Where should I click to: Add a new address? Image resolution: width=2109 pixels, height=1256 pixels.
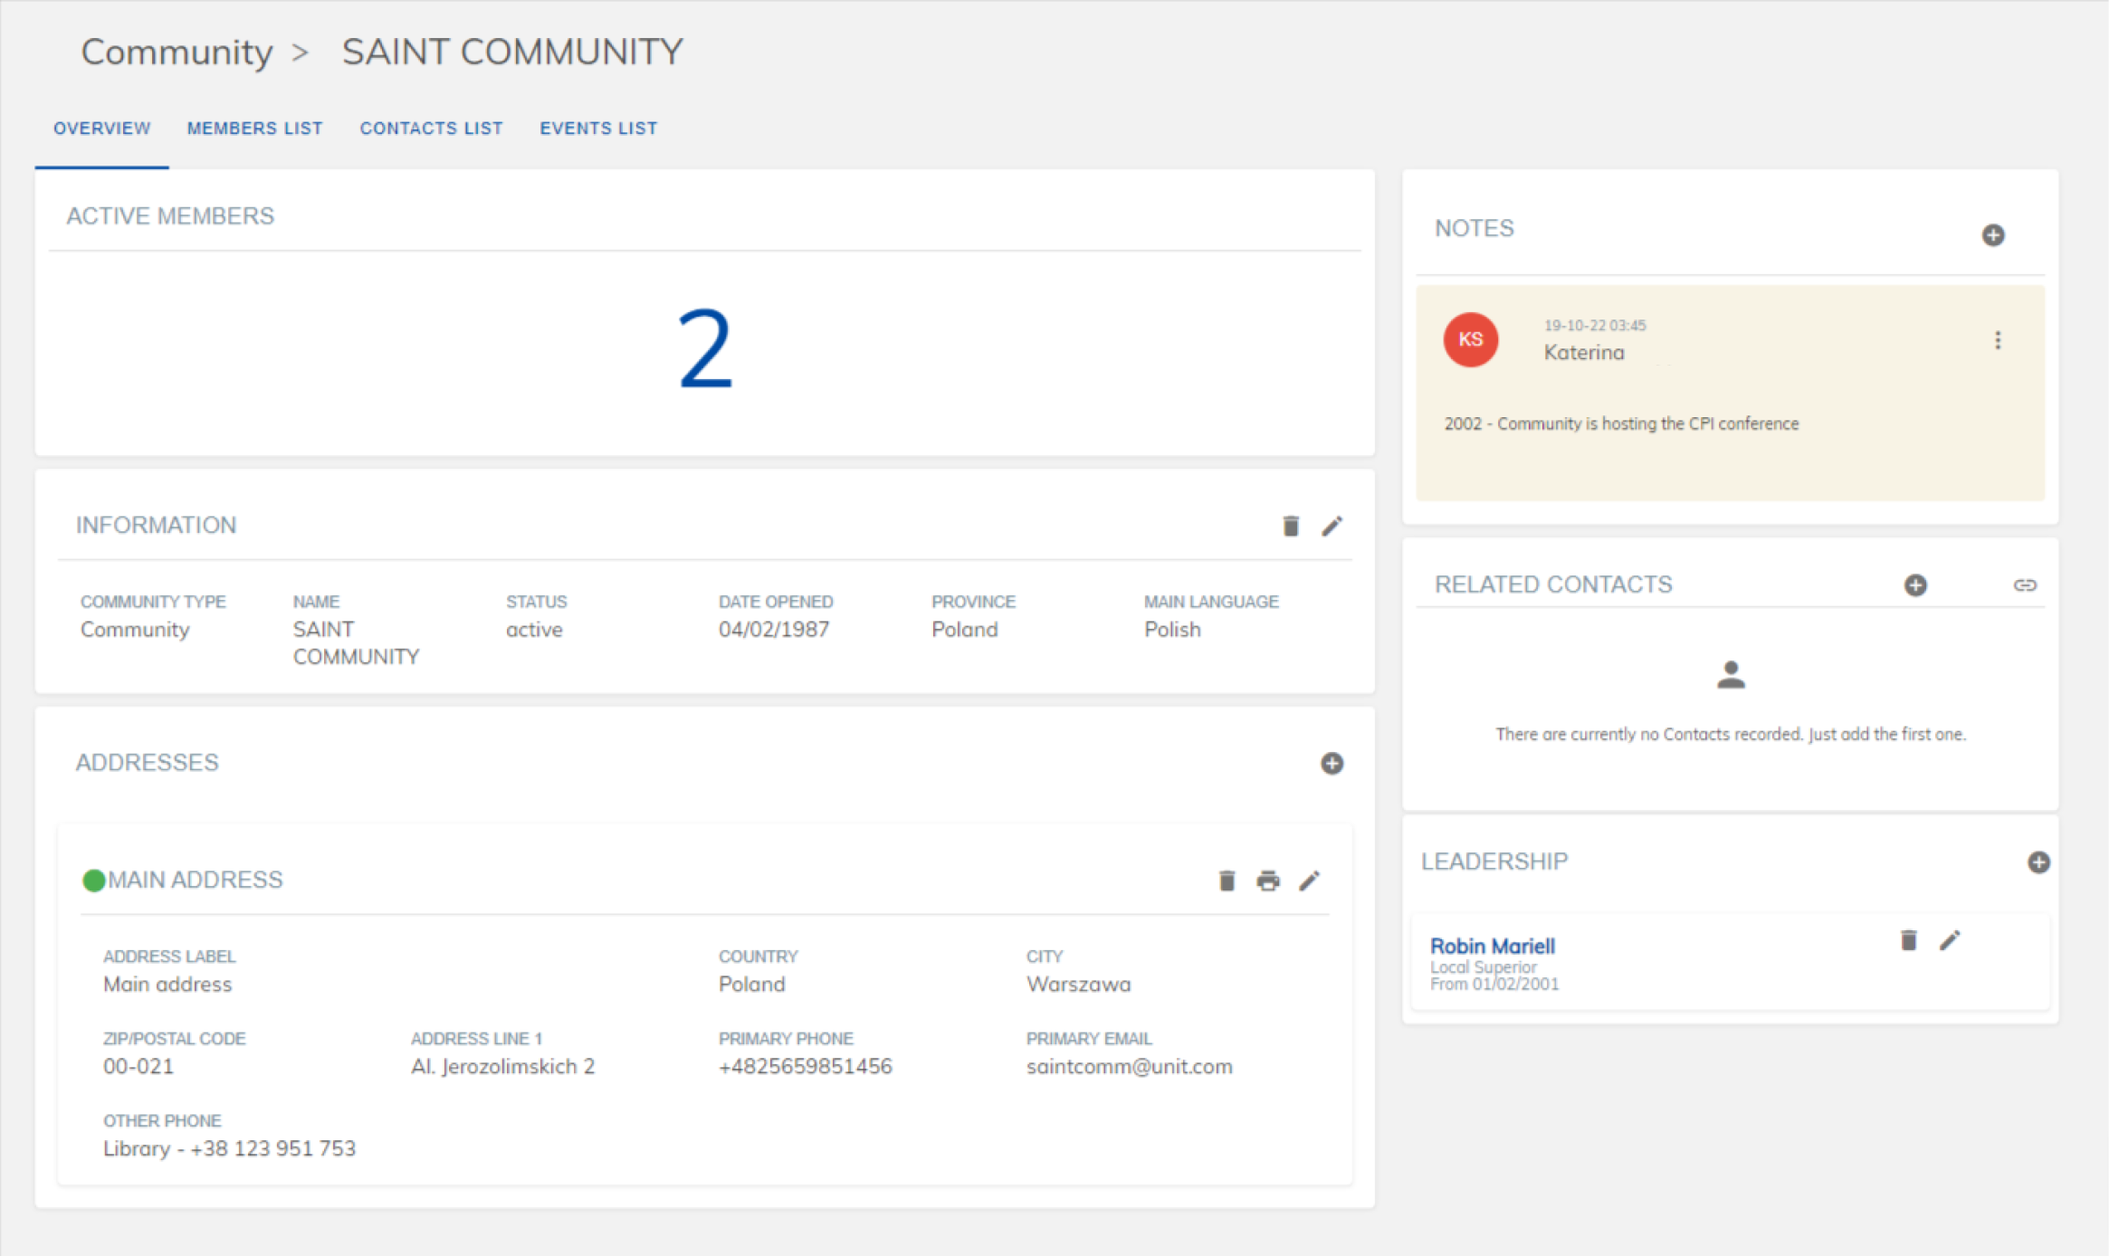tap(1331, 763)
